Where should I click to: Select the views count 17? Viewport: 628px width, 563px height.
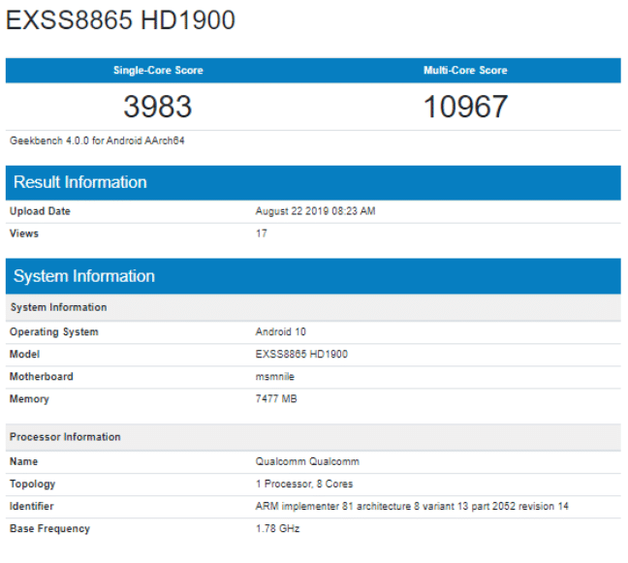262,234
